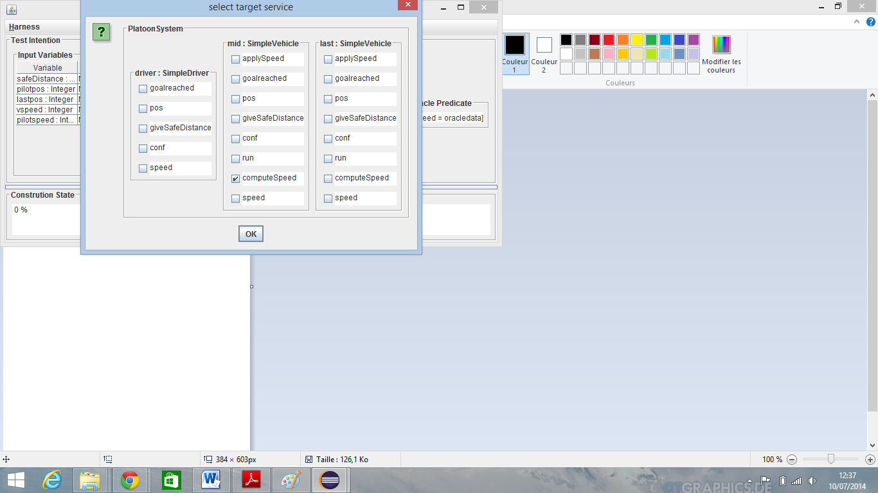Click the zoom level slider handle
The height and width of the screenshot is (493, 878).
(831, 459)
